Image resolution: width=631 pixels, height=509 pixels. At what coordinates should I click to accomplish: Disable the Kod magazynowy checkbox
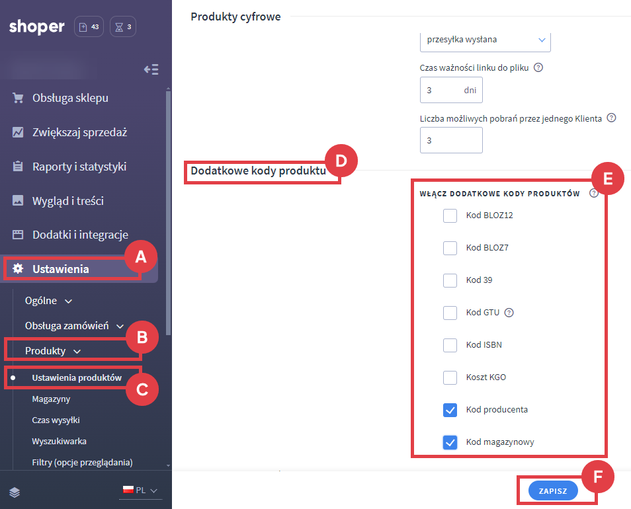[x=450, y=442]
